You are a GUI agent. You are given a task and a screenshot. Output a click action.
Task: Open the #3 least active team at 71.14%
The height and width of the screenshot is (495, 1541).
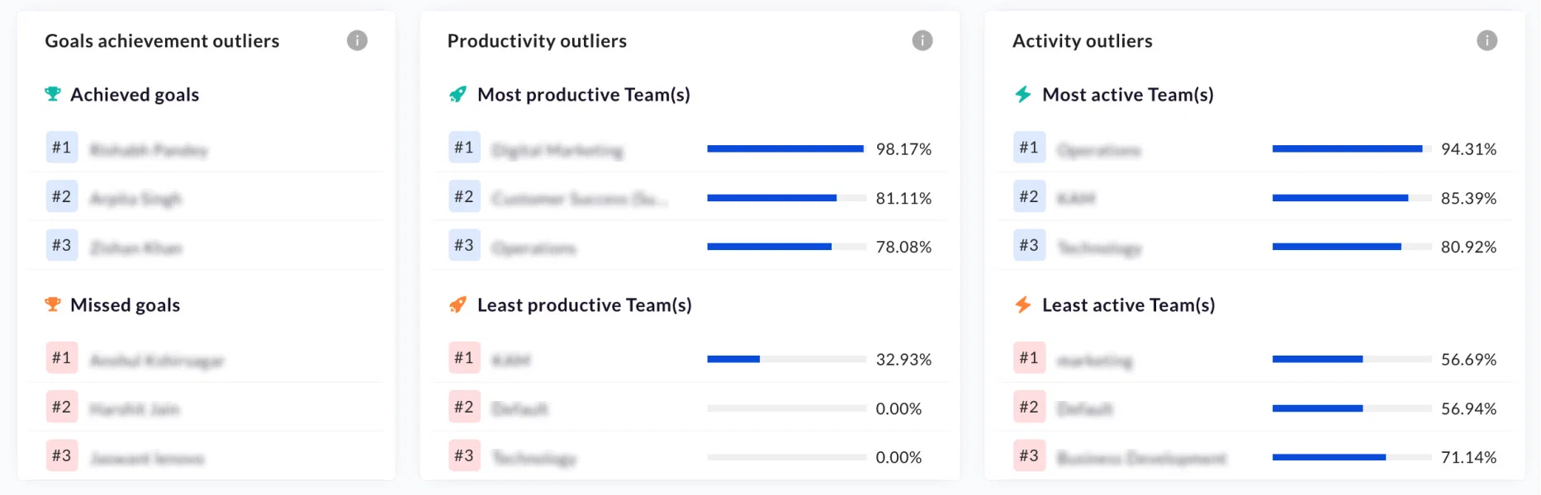[1254, 455]
